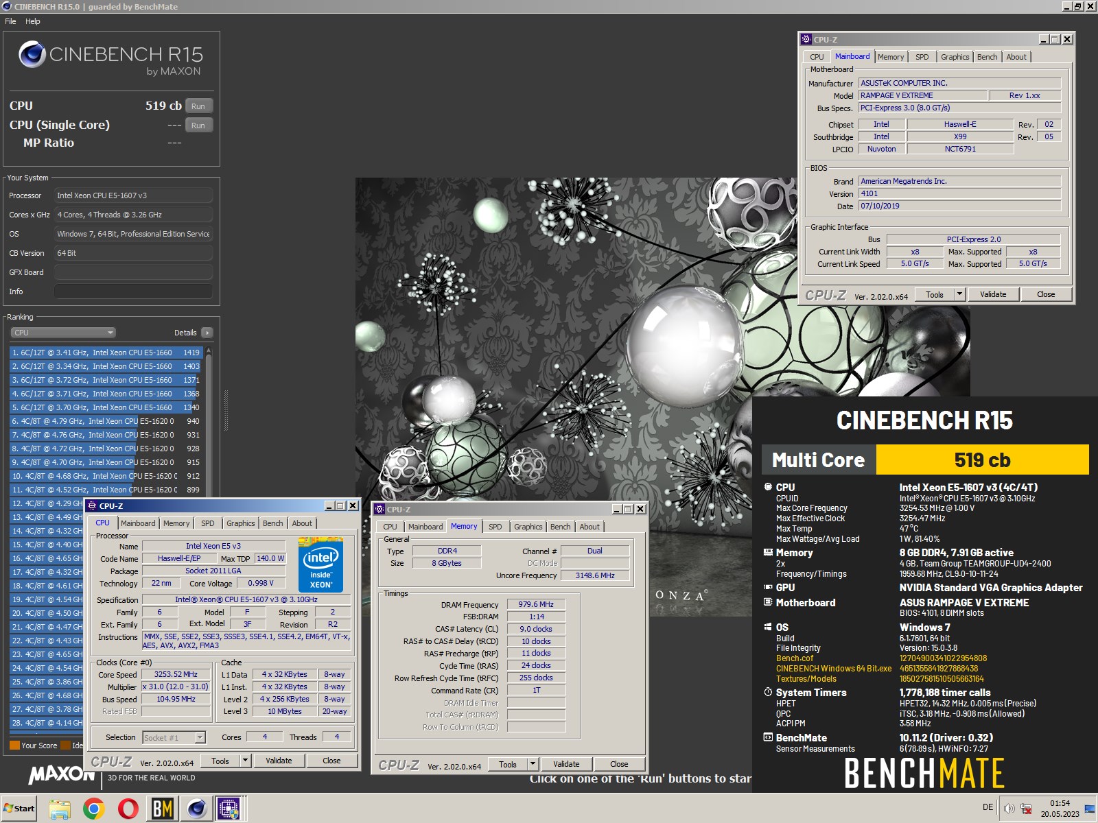
Task: Switch to Cinebench taskbar icon
Action: (x=197, y=809)
